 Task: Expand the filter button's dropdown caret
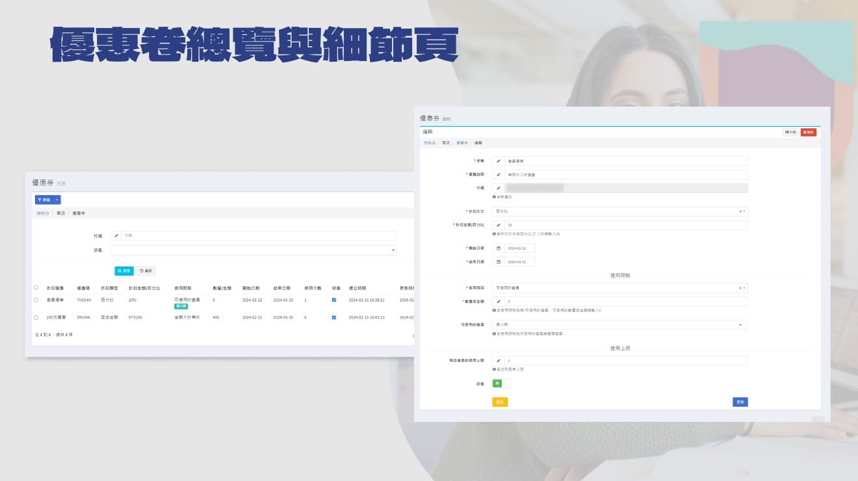click(57, 200)
